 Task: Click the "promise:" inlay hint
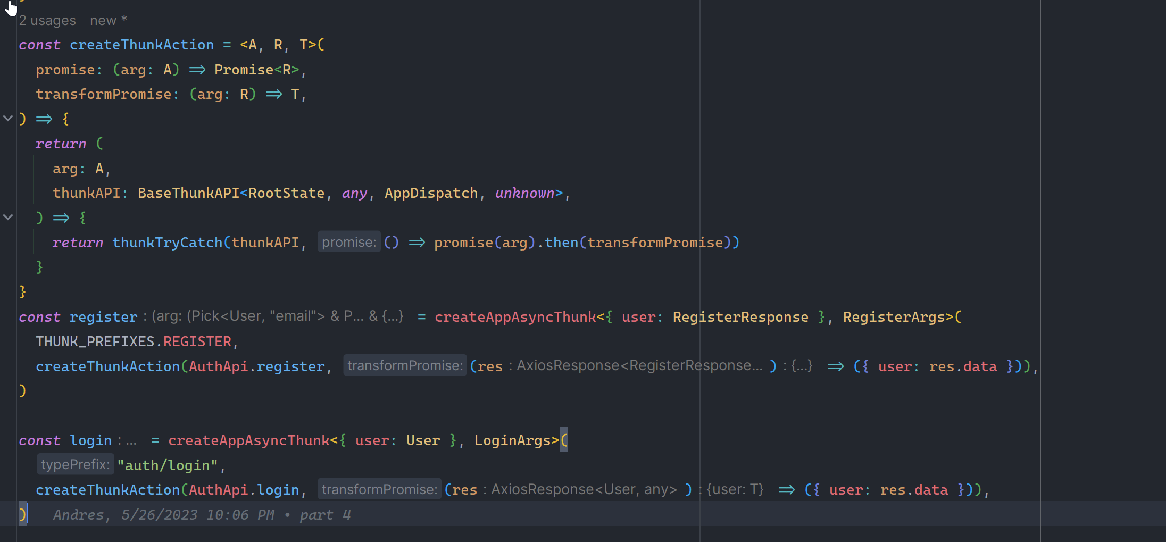(348, 243)
